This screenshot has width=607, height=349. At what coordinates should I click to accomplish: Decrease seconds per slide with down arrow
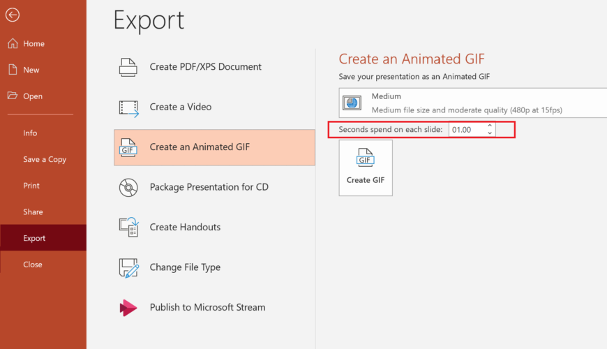[490, 133]
